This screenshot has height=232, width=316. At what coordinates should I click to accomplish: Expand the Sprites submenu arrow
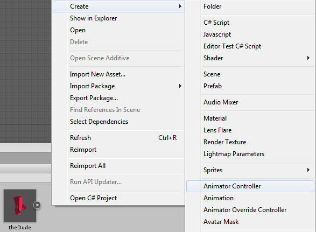coord(308,170)
